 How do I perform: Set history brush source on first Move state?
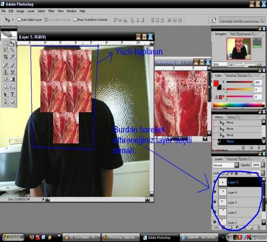[215, 122]
